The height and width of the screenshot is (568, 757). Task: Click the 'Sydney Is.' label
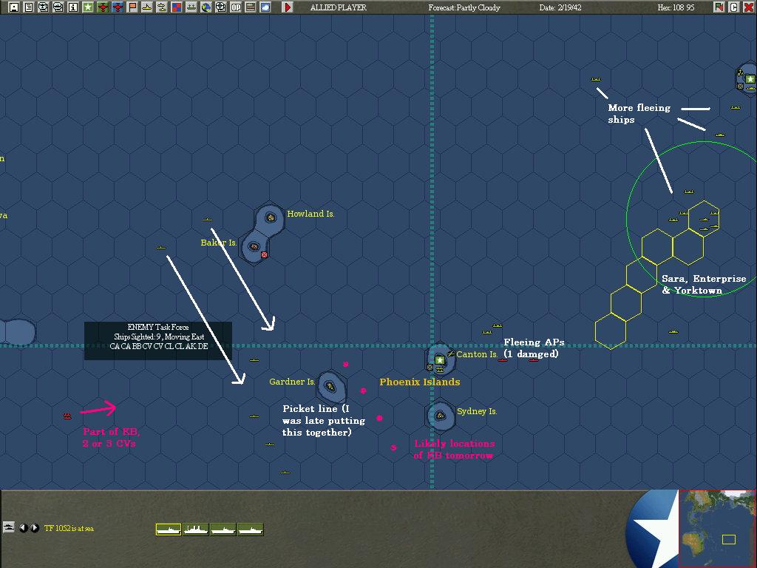(x=477, y=411)
